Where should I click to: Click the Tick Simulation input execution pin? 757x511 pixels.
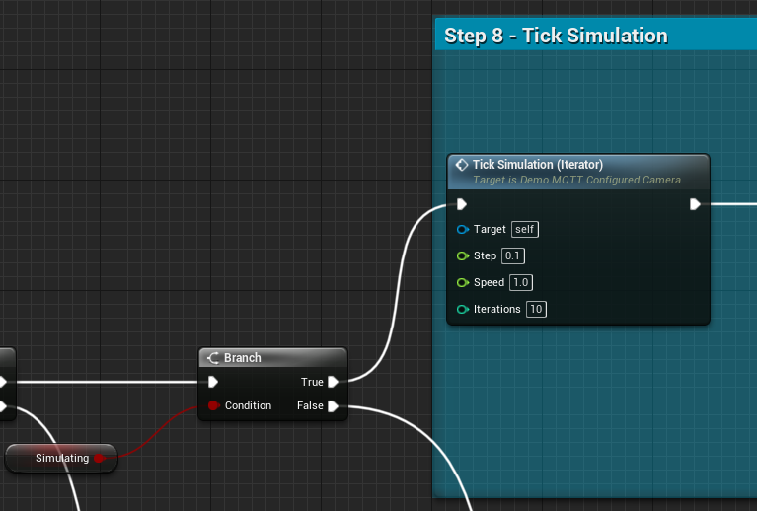462,204
